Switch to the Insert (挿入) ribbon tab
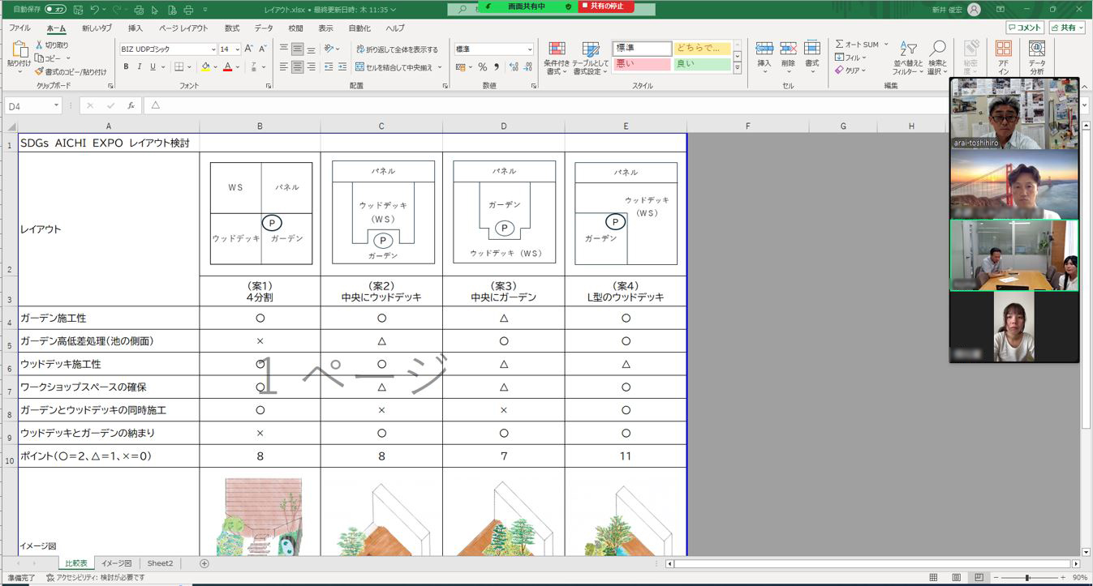This screenshot has height=586, width=1093. [x=136, y=28]
